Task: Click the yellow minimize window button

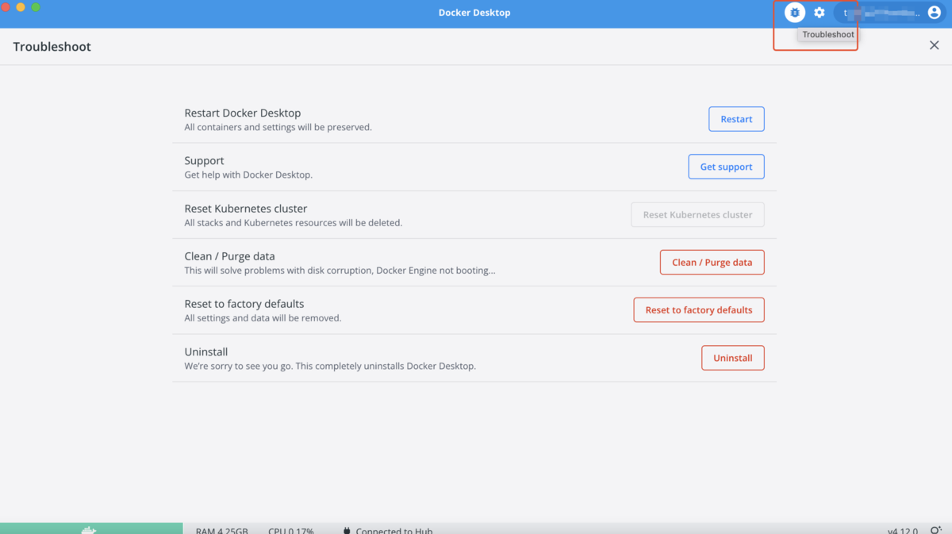Action: pyautogui.click(x=21, y=7)
